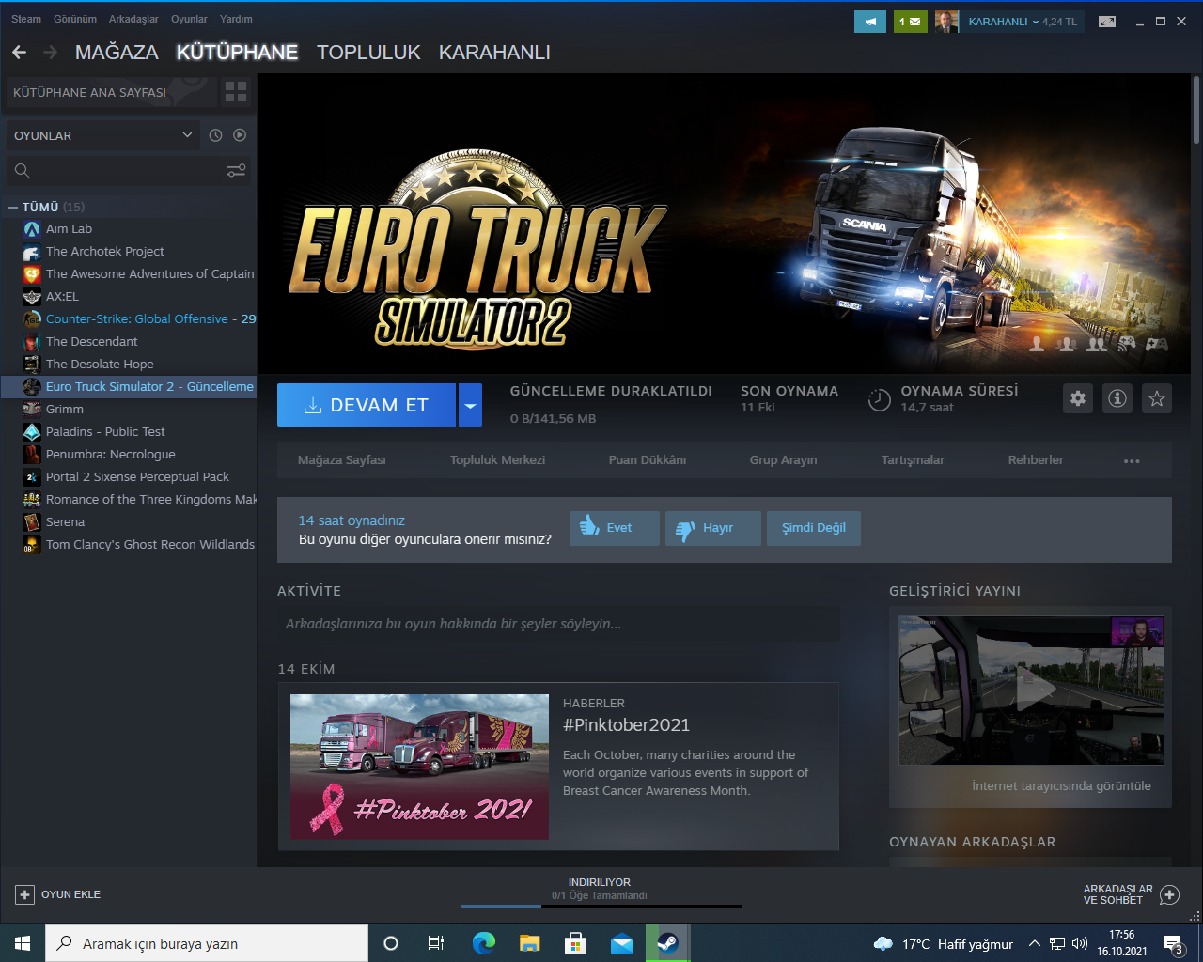The image size is (1203, 962).
Task: Open the Steam menu
Action: tap(26, 19)
